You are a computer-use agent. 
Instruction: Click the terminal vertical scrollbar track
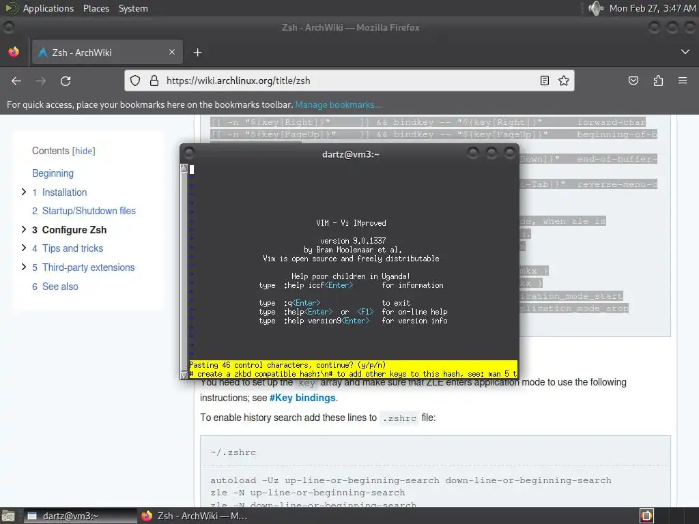184,272
